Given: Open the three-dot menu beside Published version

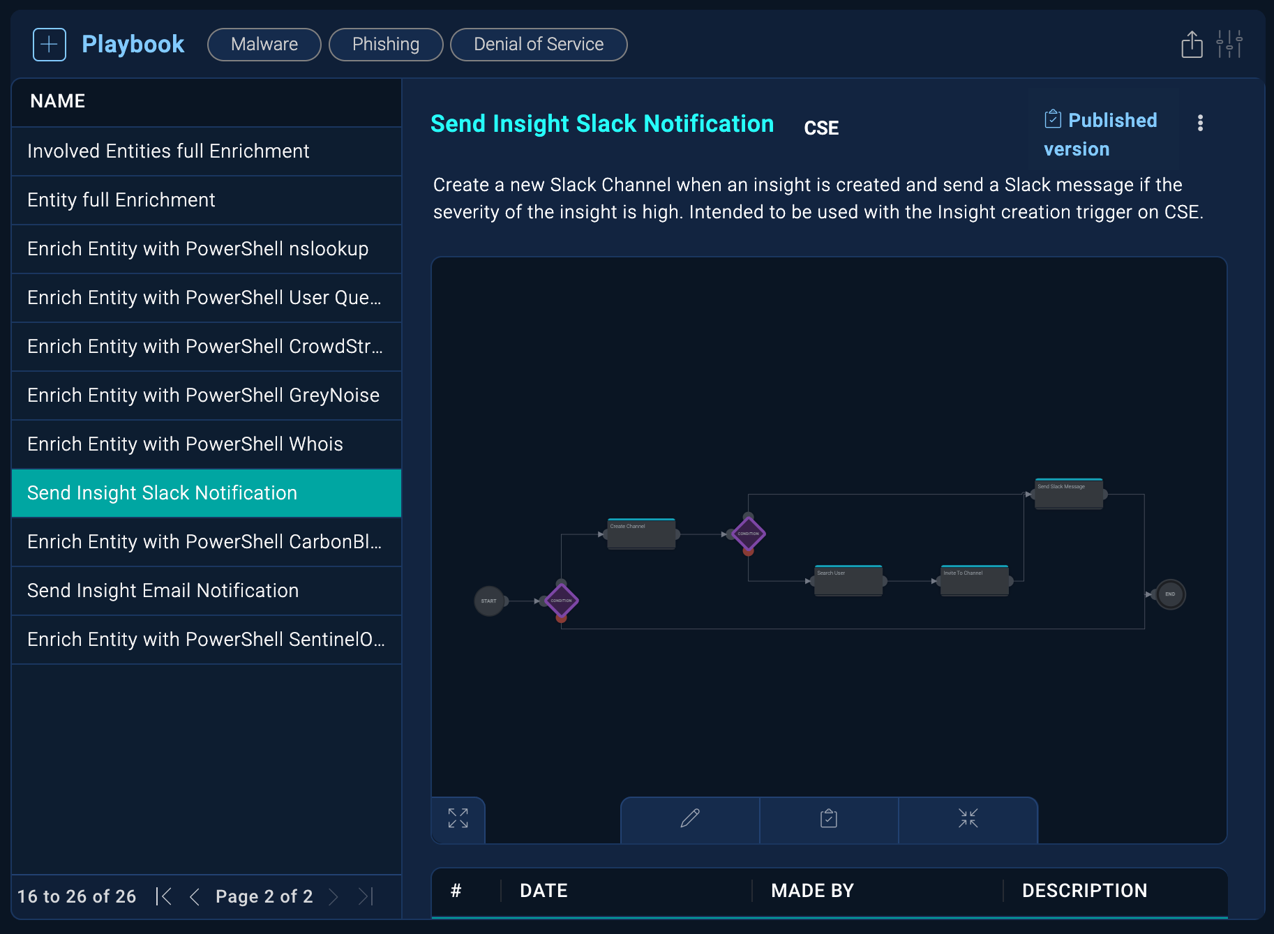Looking at the screenshot, I should [x=1201, y=123].
